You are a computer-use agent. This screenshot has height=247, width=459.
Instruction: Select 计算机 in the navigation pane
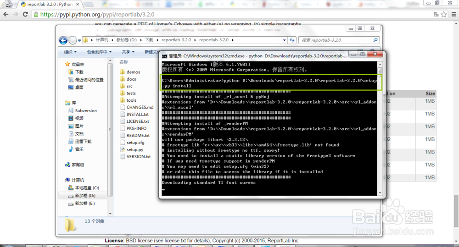coord(75,180)
